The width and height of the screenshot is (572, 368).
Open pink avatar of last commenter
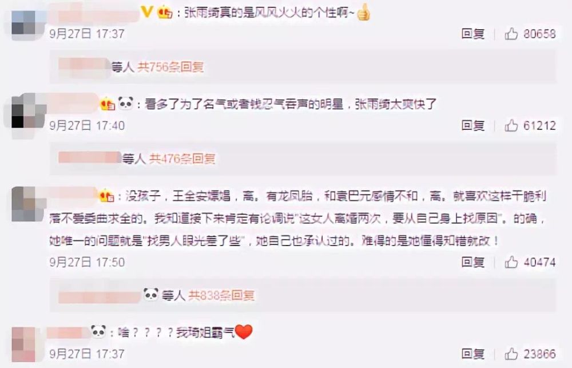tap(23, 345)
